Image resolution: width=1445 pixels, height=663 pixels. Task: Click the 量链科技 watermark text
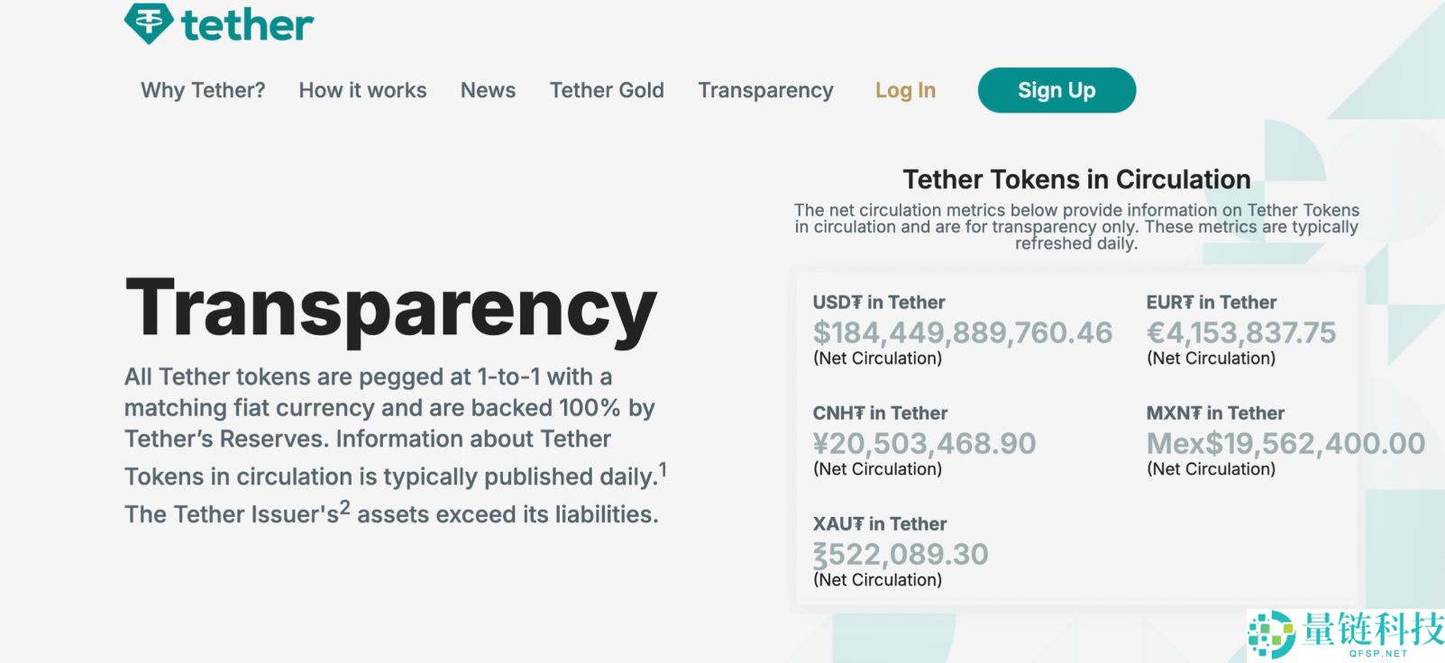(1372, 629)
